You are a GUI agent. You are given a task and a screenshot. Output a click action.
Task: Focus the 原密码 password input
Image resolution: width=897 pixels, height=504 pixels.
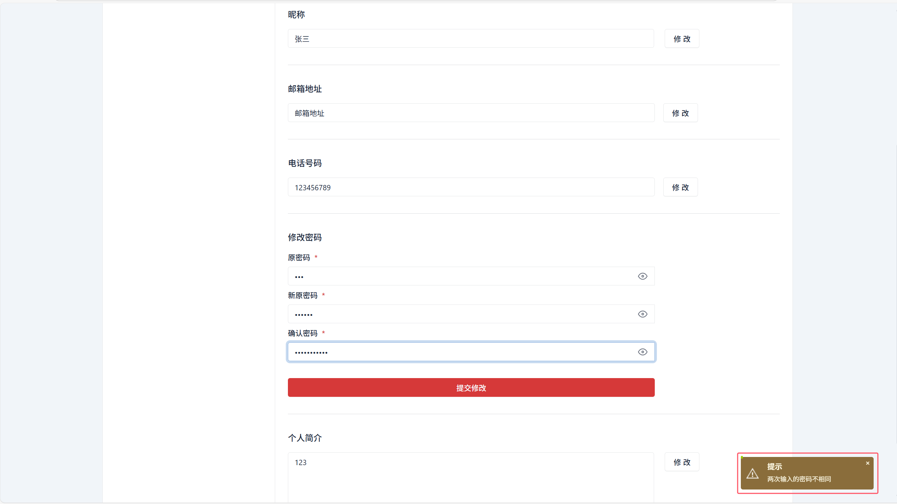point(460,276)
